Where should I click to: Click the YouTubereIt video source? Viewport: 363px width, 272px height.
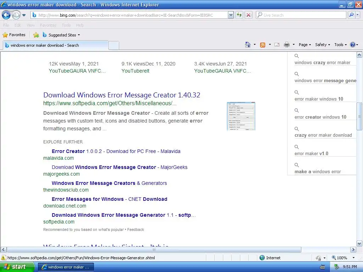click(x=135, y=71)
